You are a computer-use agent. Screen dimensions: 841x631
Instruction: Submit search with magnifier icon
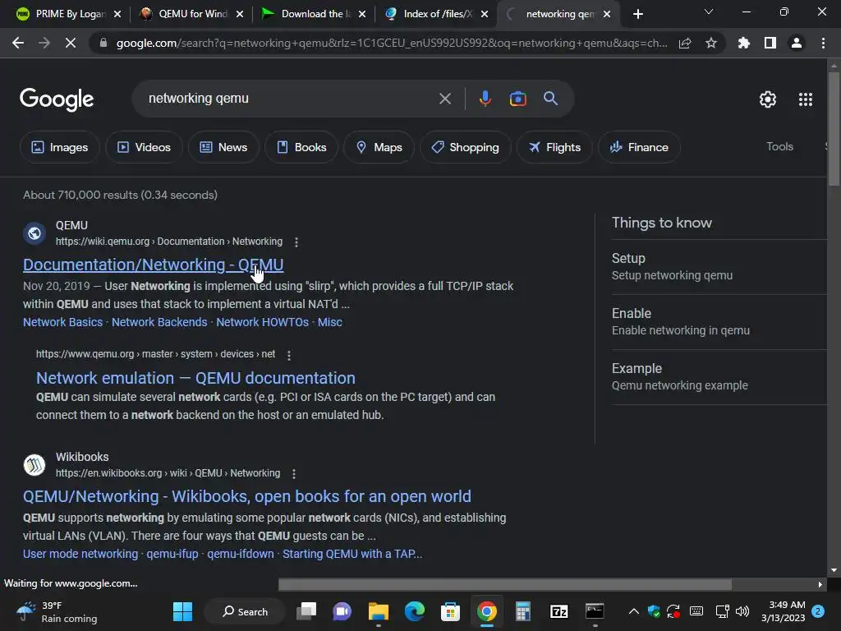(550, 99)
